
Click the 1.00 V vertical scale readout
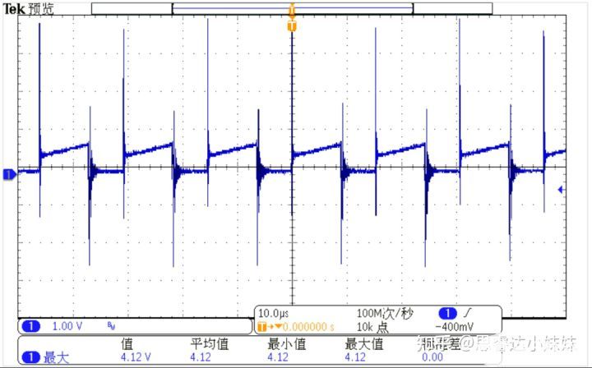coord(67,326)
